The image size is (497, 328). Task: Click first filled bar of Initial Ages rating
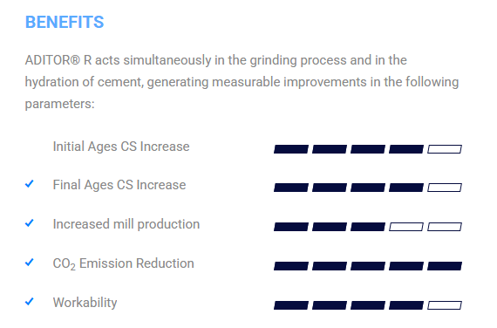click(x=291, y=149)
